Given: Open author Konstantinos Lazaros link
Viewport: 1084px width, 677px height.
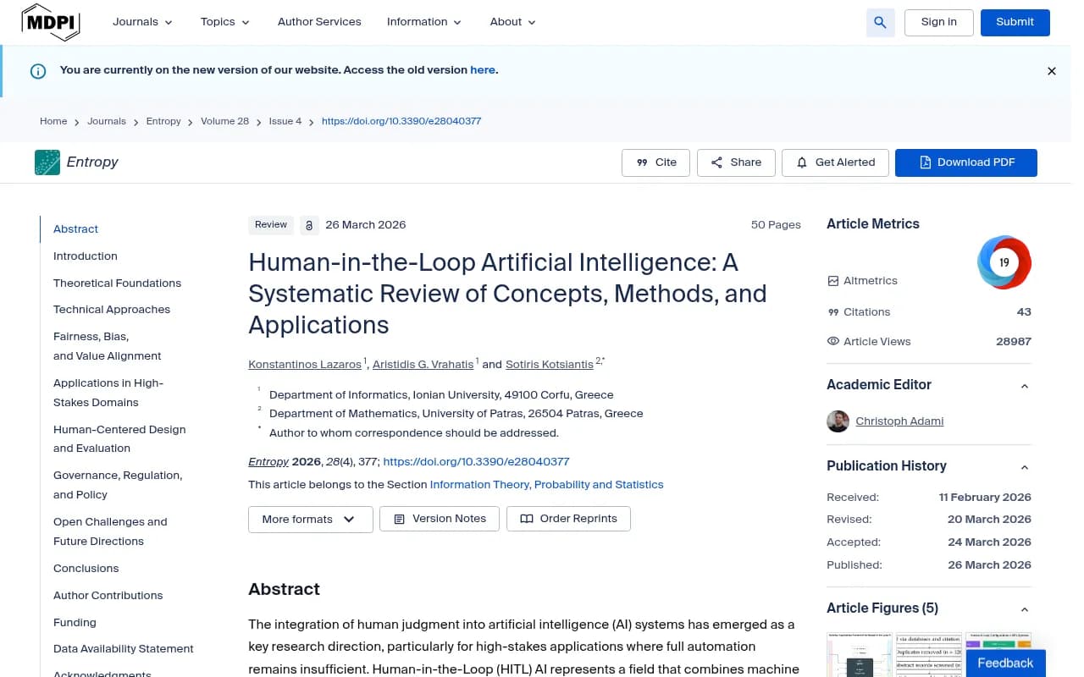Looking at the screenshot, I should pos(305,365).
